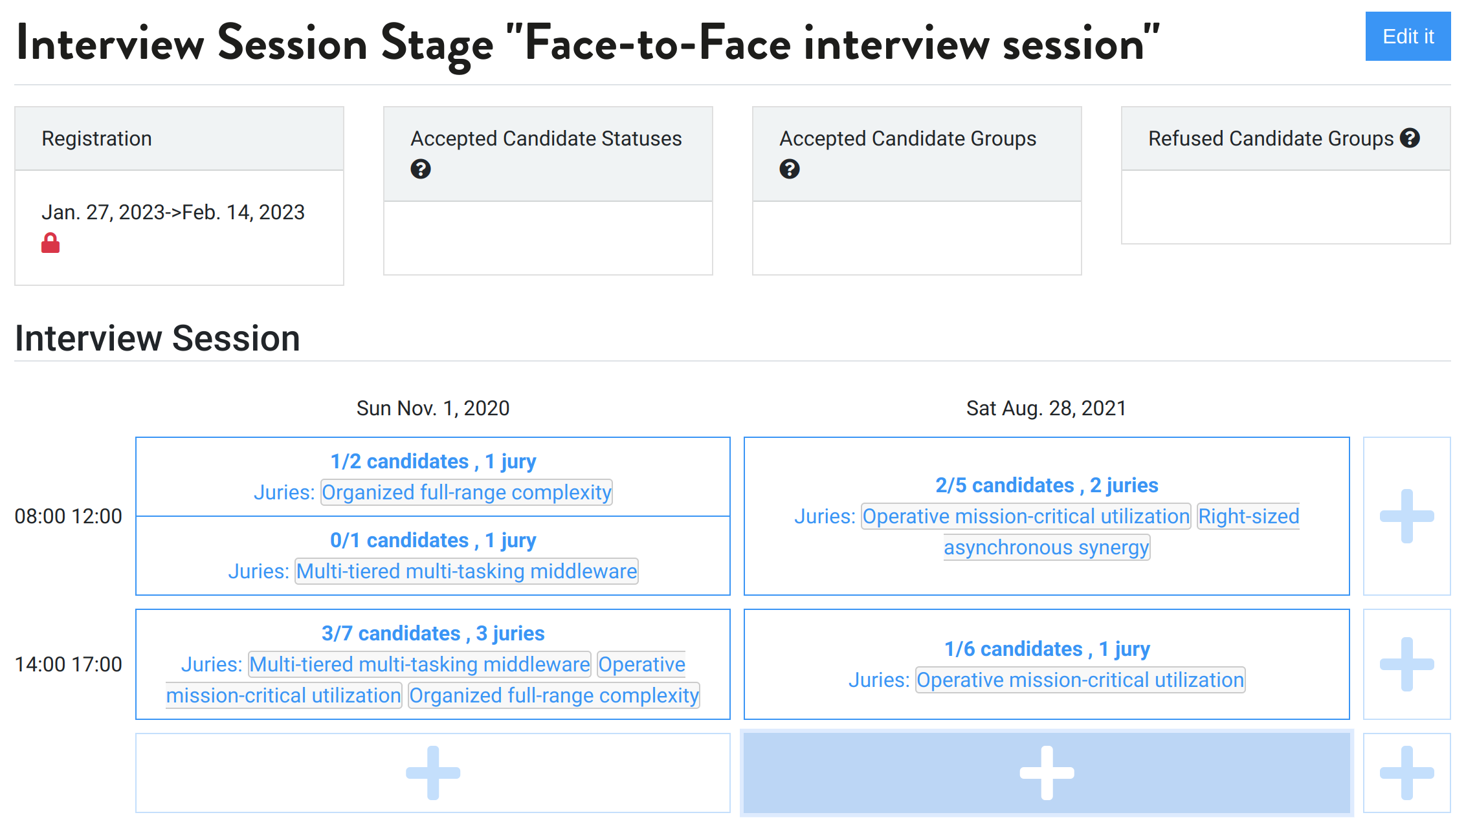The image size is (1477, 837).
Task: Click Multi-tiered multi-tasking middleware jury in 0/1 session
Action: point(466,572)
